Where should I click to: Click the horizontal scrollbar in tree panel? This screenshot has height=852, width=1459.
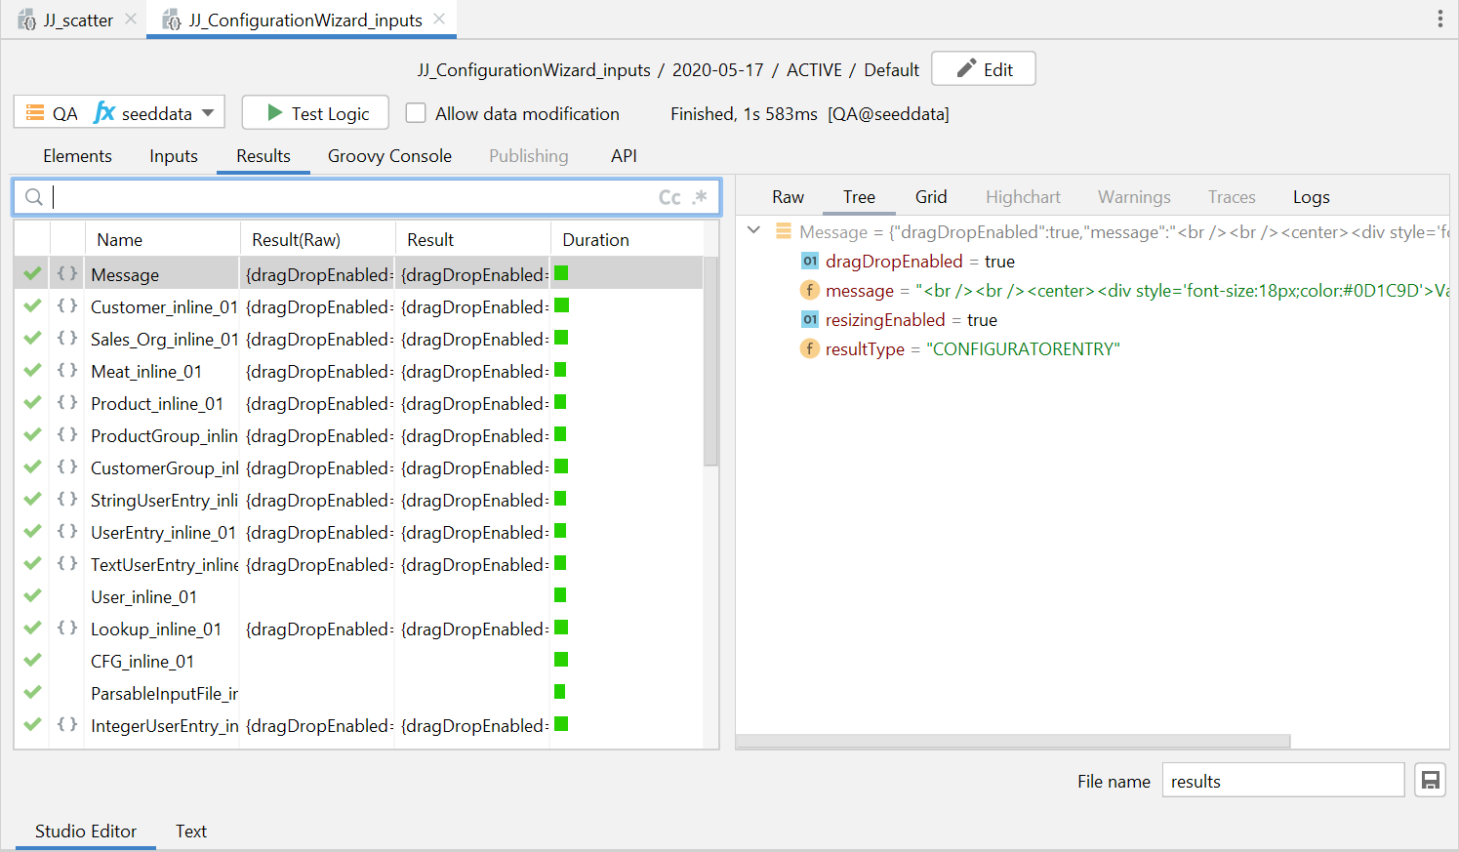(1013, 741)
